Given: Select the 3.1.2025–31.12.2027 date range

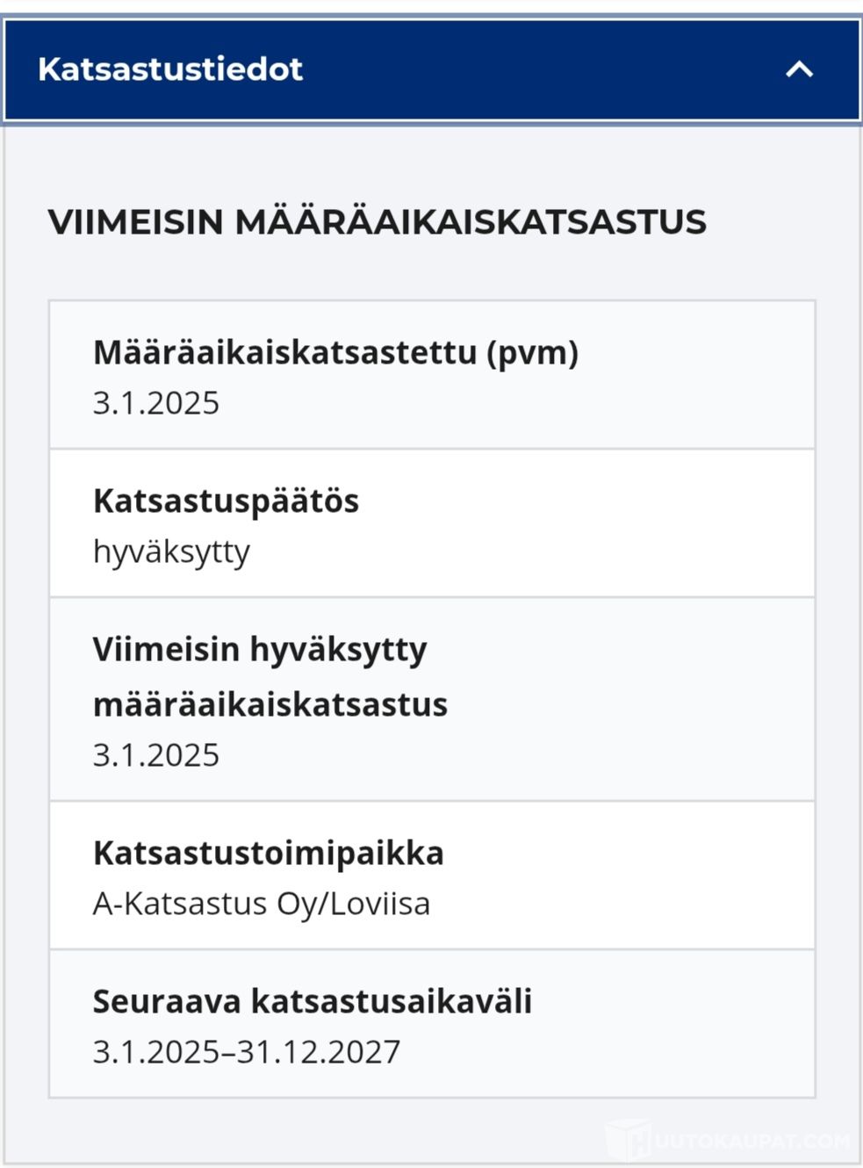Looking at the screenshot, I should 247,1052.
